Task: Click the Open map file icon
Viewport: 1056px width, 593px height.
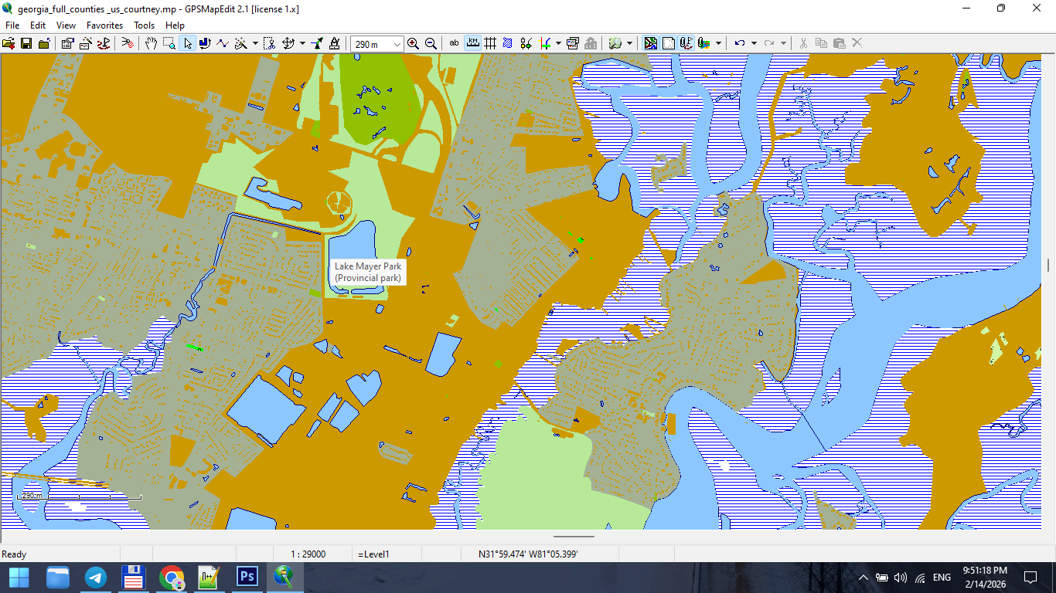Action: (9, 43)
